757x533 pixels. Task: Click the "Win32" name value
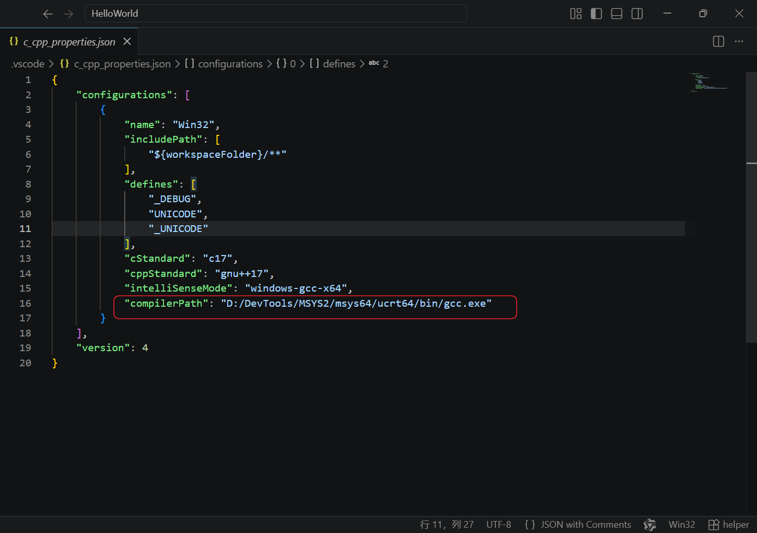click(x=193, y=125)
